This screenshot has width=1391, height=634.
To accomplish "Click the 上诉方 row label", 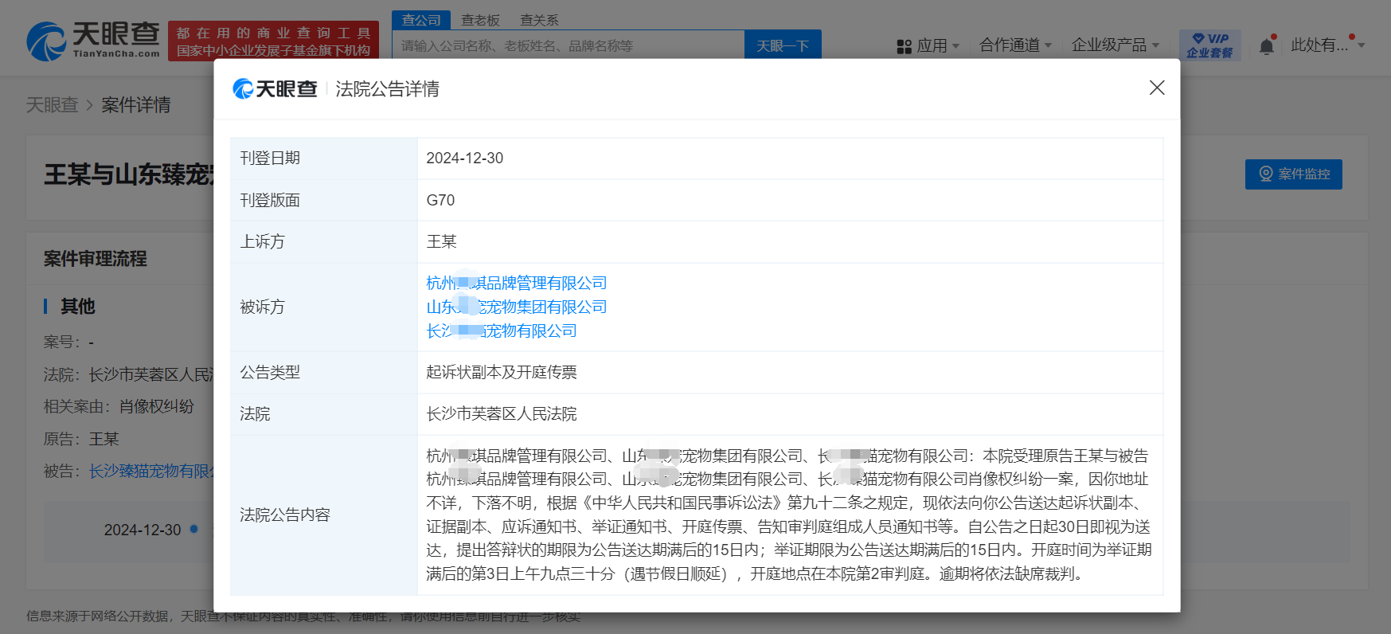I will click(262, 242).
